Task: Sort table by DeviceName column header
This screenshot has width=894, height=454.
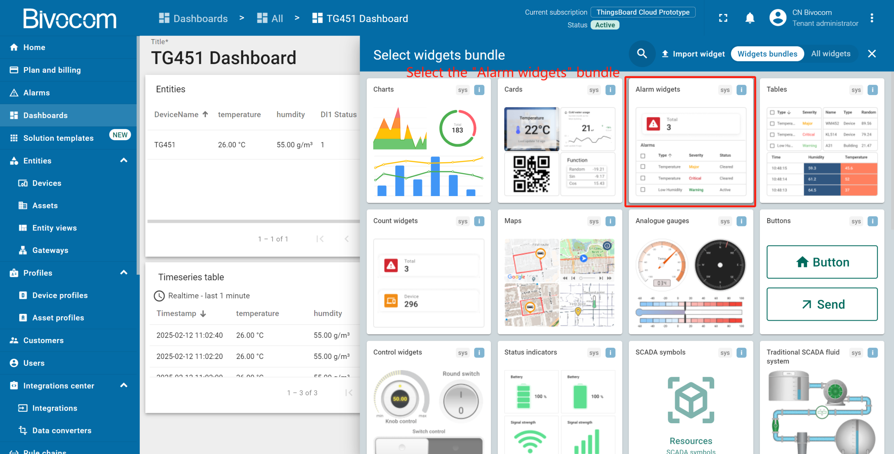Action: click(x=176, y=115)
